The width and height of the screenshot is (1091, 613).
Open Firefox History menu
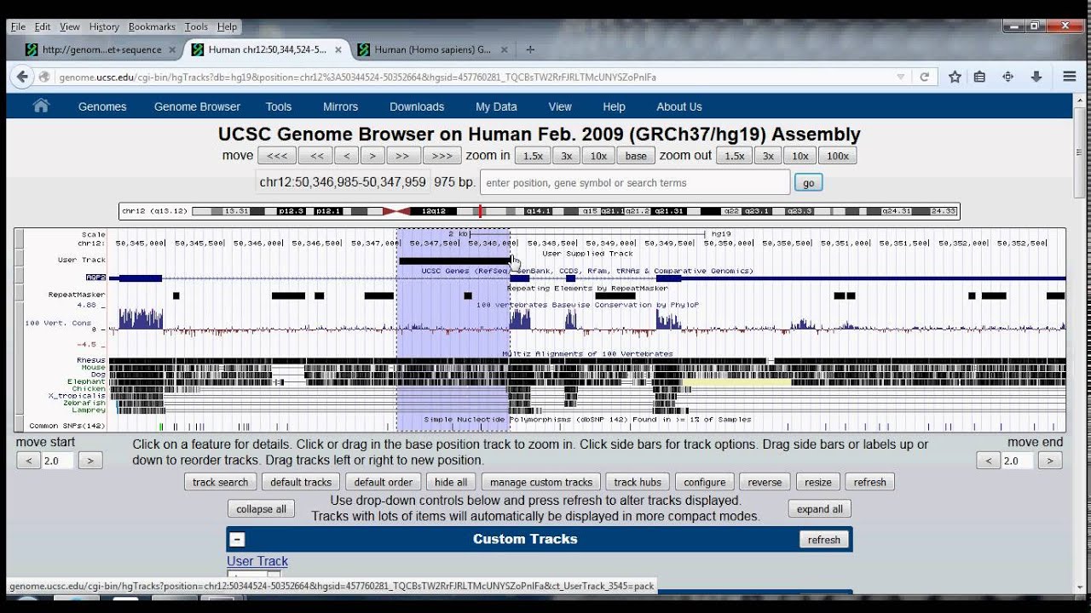coord(104,26)
